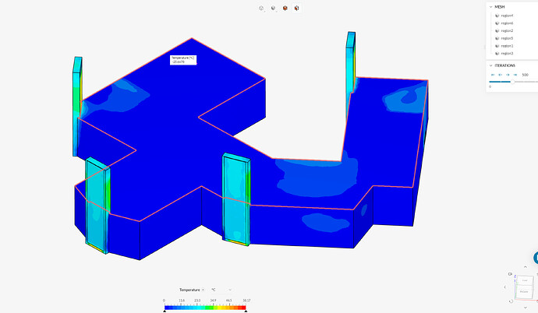Click the temperature color legend bar
Image resolution: width=538 pixels, height=313 pixels.
[205, 308]
